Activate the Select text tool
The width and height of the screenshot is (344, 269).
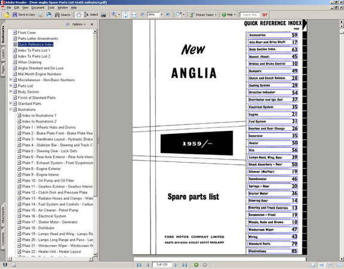pyautogui.click(x=91, y=15)
